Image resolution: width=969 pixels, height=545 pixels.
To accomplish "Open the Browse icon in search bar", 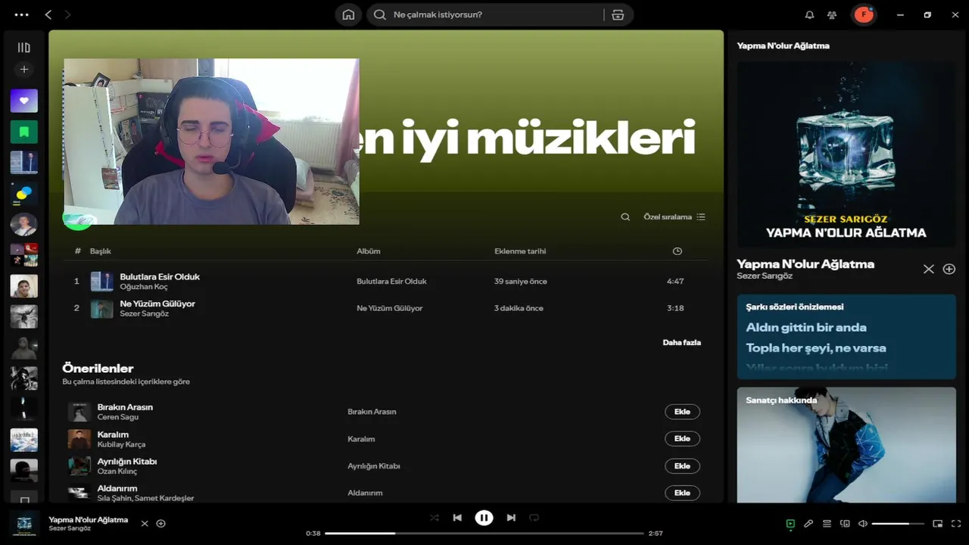I will coord(618,14).
